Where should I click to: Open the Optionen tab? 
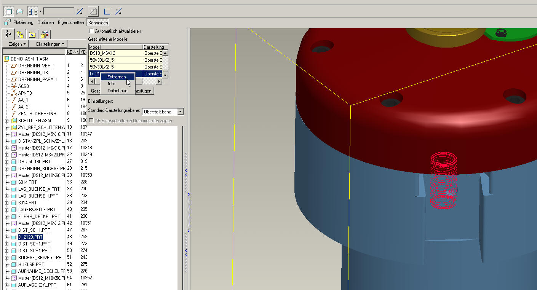[46, 22]
